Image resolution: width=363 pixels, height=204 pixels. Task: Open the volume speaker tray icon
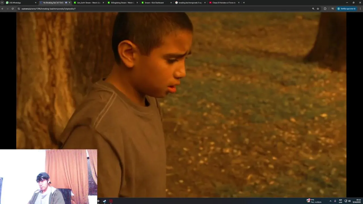(x=349, y=201)
